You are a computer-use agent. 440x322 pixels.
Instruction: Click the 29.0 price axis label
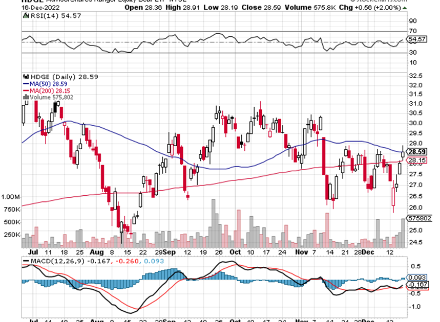coord(415,143)
